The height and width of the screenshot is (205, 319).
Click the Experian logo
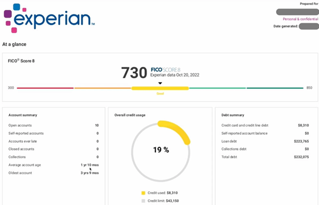(x=49, y=18)
